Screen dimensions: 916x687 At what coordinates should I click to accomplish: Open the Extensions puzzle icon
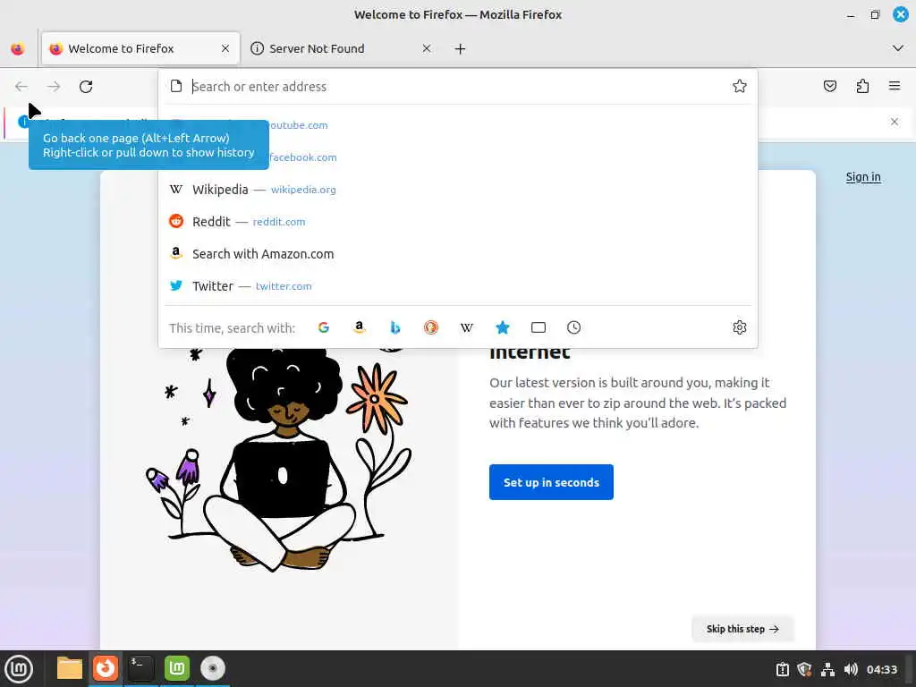tap(862, 87)
